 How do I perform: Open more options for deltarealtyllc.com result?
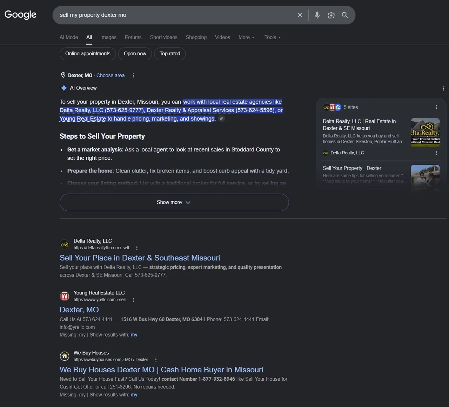137,248
